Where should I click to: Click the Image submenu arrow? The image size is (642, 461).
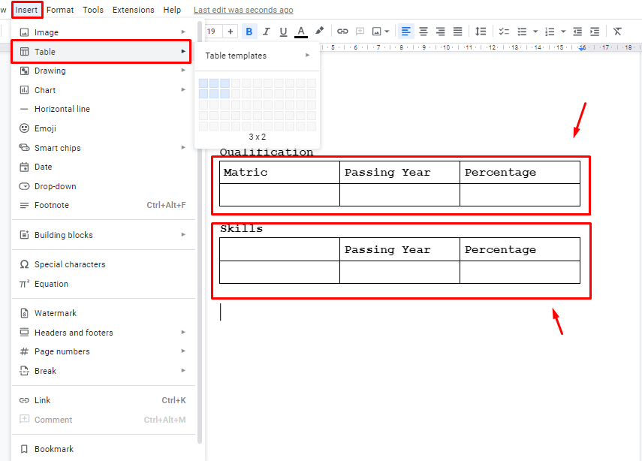pyautogui.click(x=183, y=32)
